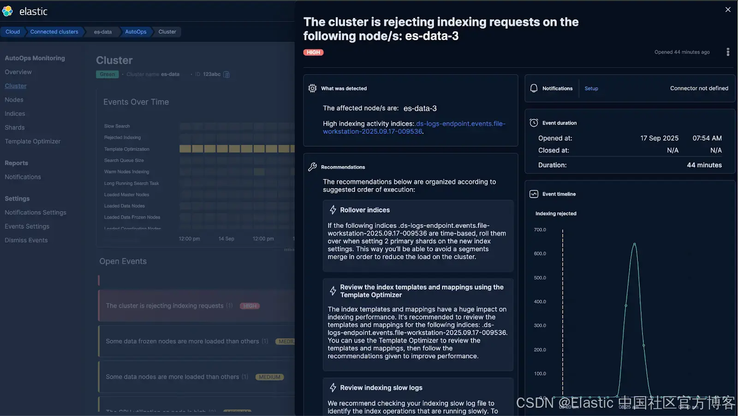738x416 pixels.
Task: Select the Cluster breadcrumb
Action: point(167,32)
